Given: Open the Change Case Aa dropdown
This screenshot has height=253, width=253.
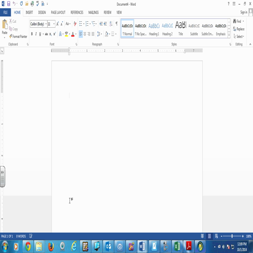Looking at the screenshot, I should point(68,24).
